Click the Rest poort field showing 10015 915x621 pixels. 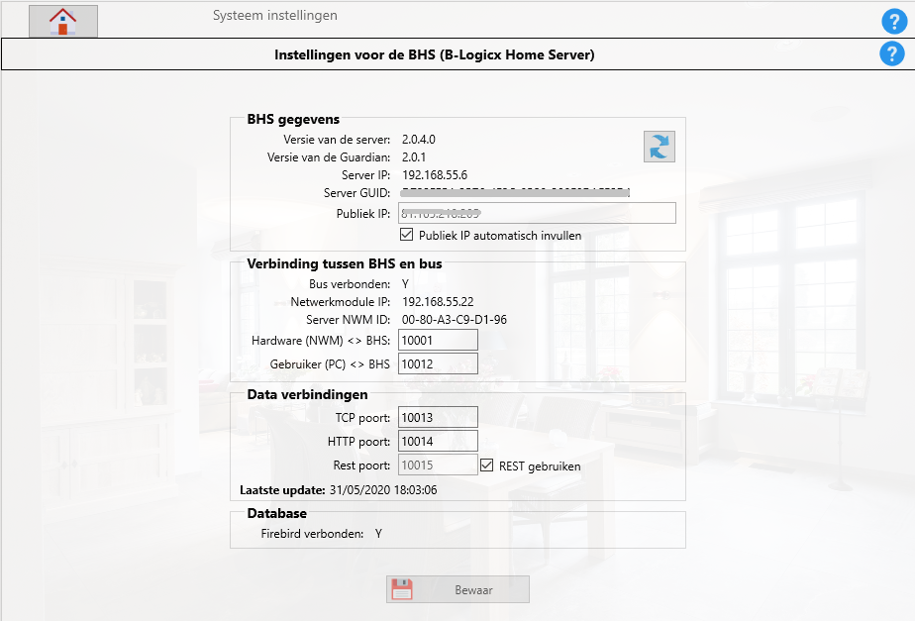[x=439, y=466]
